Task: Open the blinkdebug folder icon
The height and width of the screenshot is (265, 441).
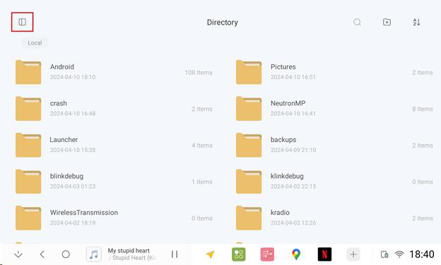Action: click(28, 182)
